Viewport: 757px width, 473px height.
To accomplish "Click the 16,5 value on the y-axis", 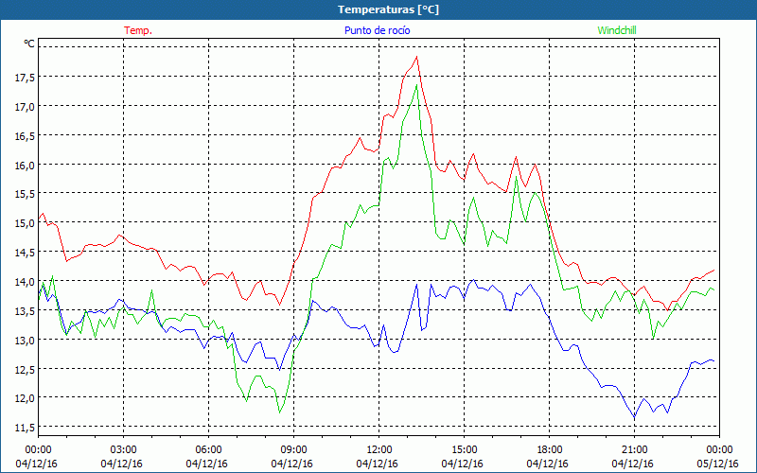I will [x=26, y=135].
